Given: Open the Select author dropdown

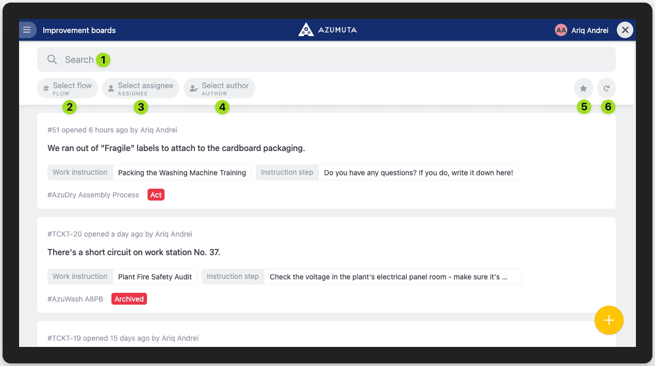Looking at the screenshot, I should point(220,88).
